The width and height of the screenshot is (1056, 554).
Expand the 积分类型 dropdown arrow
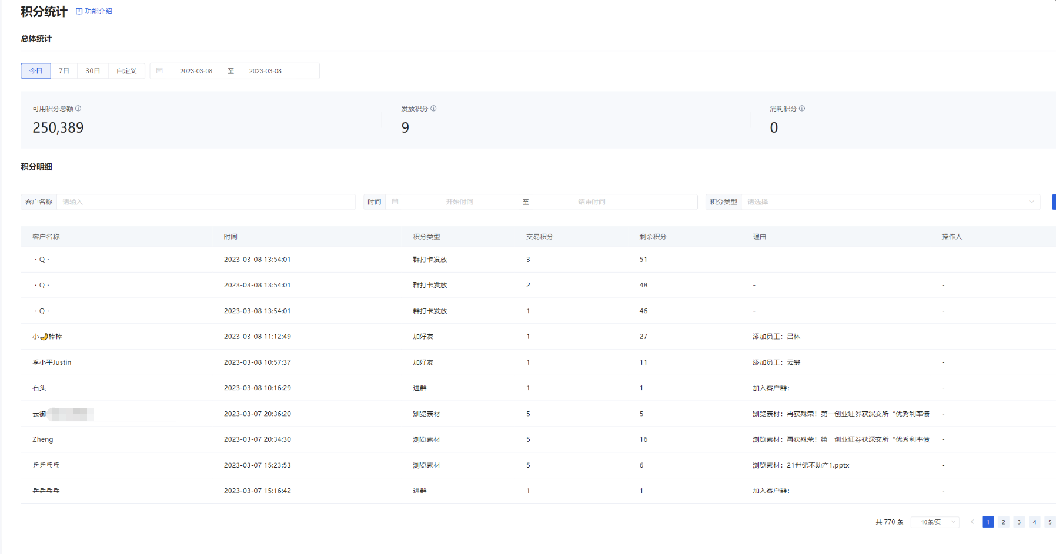click(1031, 202)
